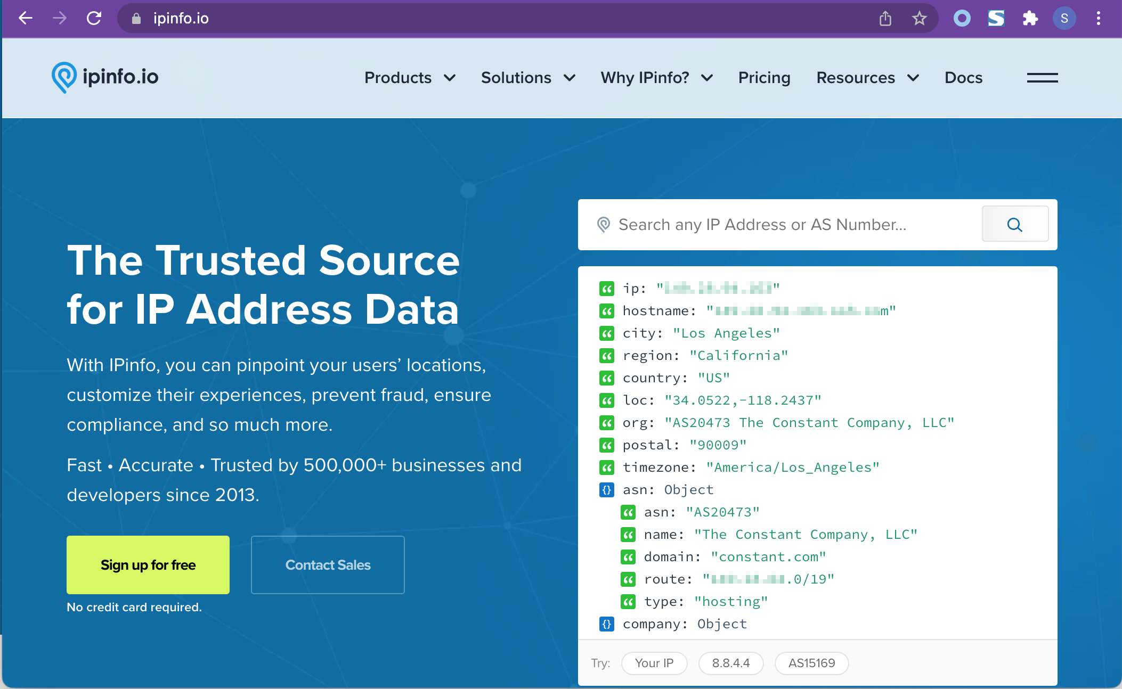The height and width of the screenshot is (689, 1122).
Task: Try the AS15169 sample chip
Action: click(x=812, y=663)
